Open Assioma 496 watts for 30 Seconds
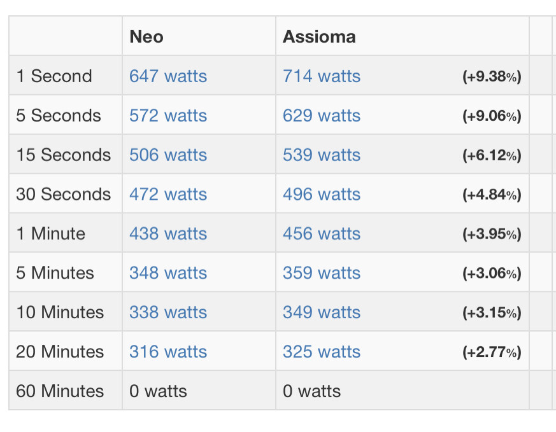Image resolution: width=556 pixels, height=432 pixels. 322,194
